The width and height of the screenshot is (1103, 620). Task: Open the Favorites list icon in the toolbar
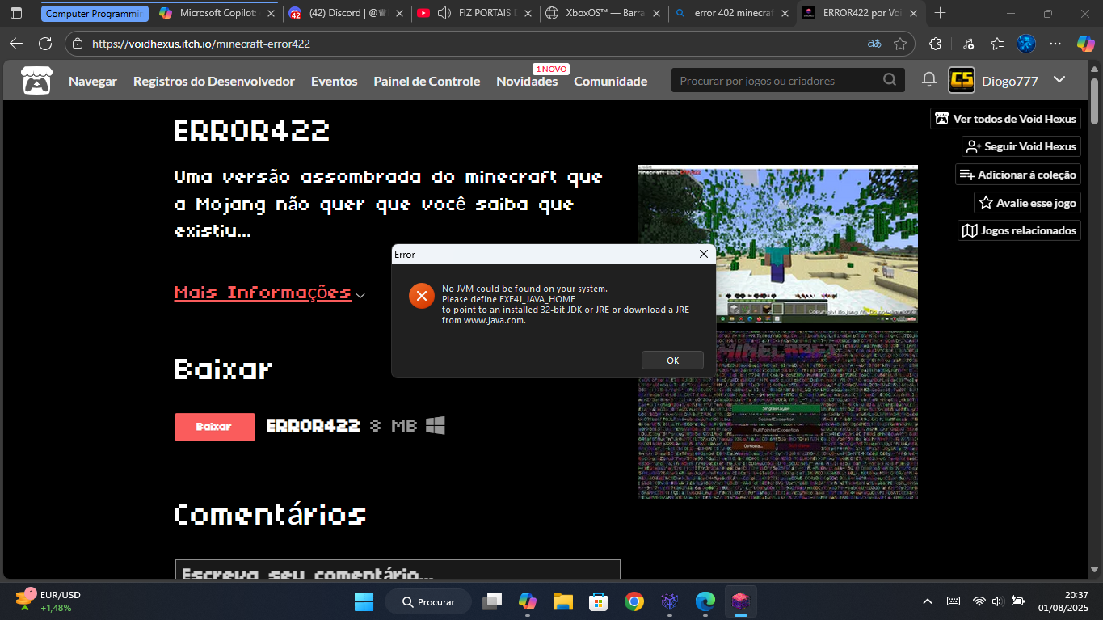pyautogui.click(x=997, y=44)
